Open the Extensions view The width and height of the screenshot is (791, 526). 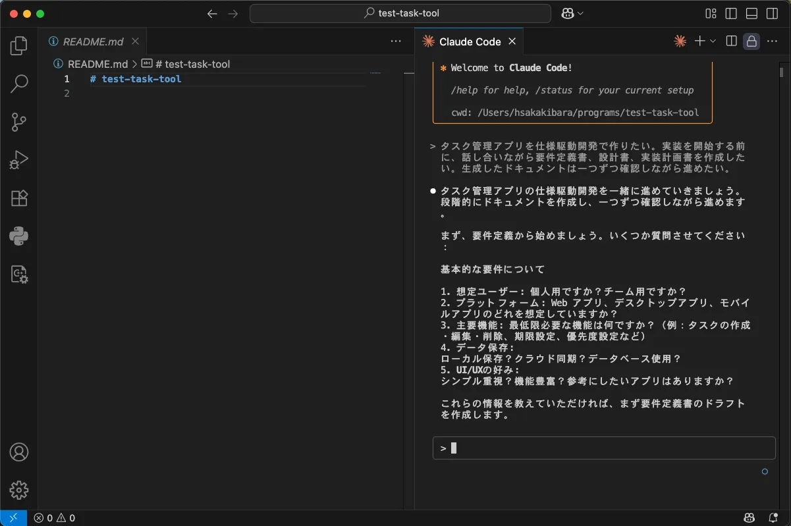[x=19, y=198]
